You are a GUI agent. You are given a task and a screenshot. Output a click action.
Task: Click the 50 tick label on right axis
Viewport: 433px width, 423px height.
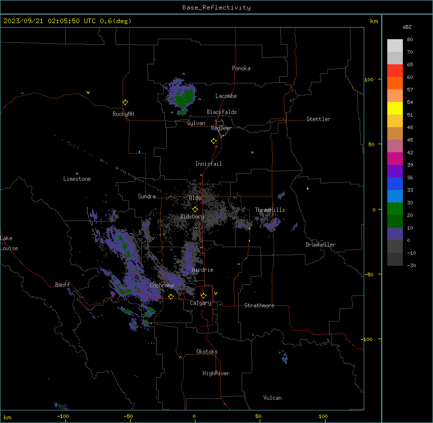coord(371,144)
